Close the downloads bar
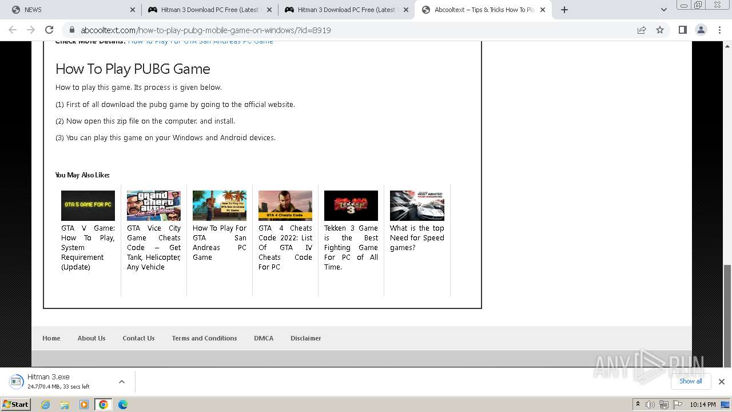Image resolution: width=732 pixels, height=412 pixels. click(x=721, y=382)
